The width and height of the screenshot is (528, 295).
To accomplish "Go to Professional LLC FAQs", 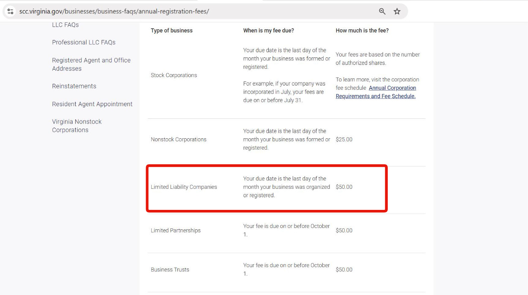I will pos(84,42).
